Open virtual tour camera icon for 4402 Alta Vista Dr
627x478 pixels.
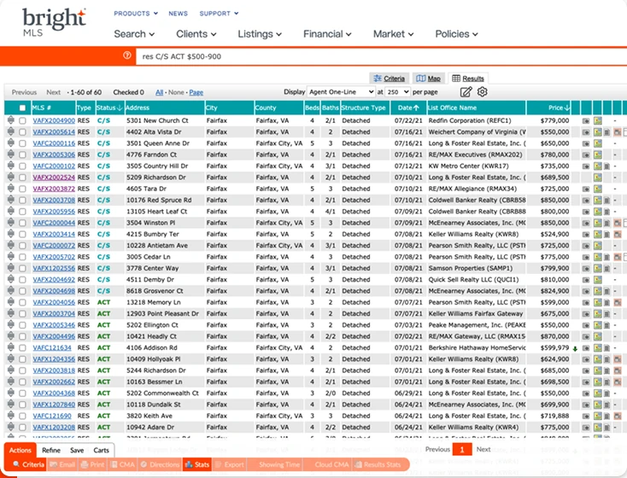[618, 132]
